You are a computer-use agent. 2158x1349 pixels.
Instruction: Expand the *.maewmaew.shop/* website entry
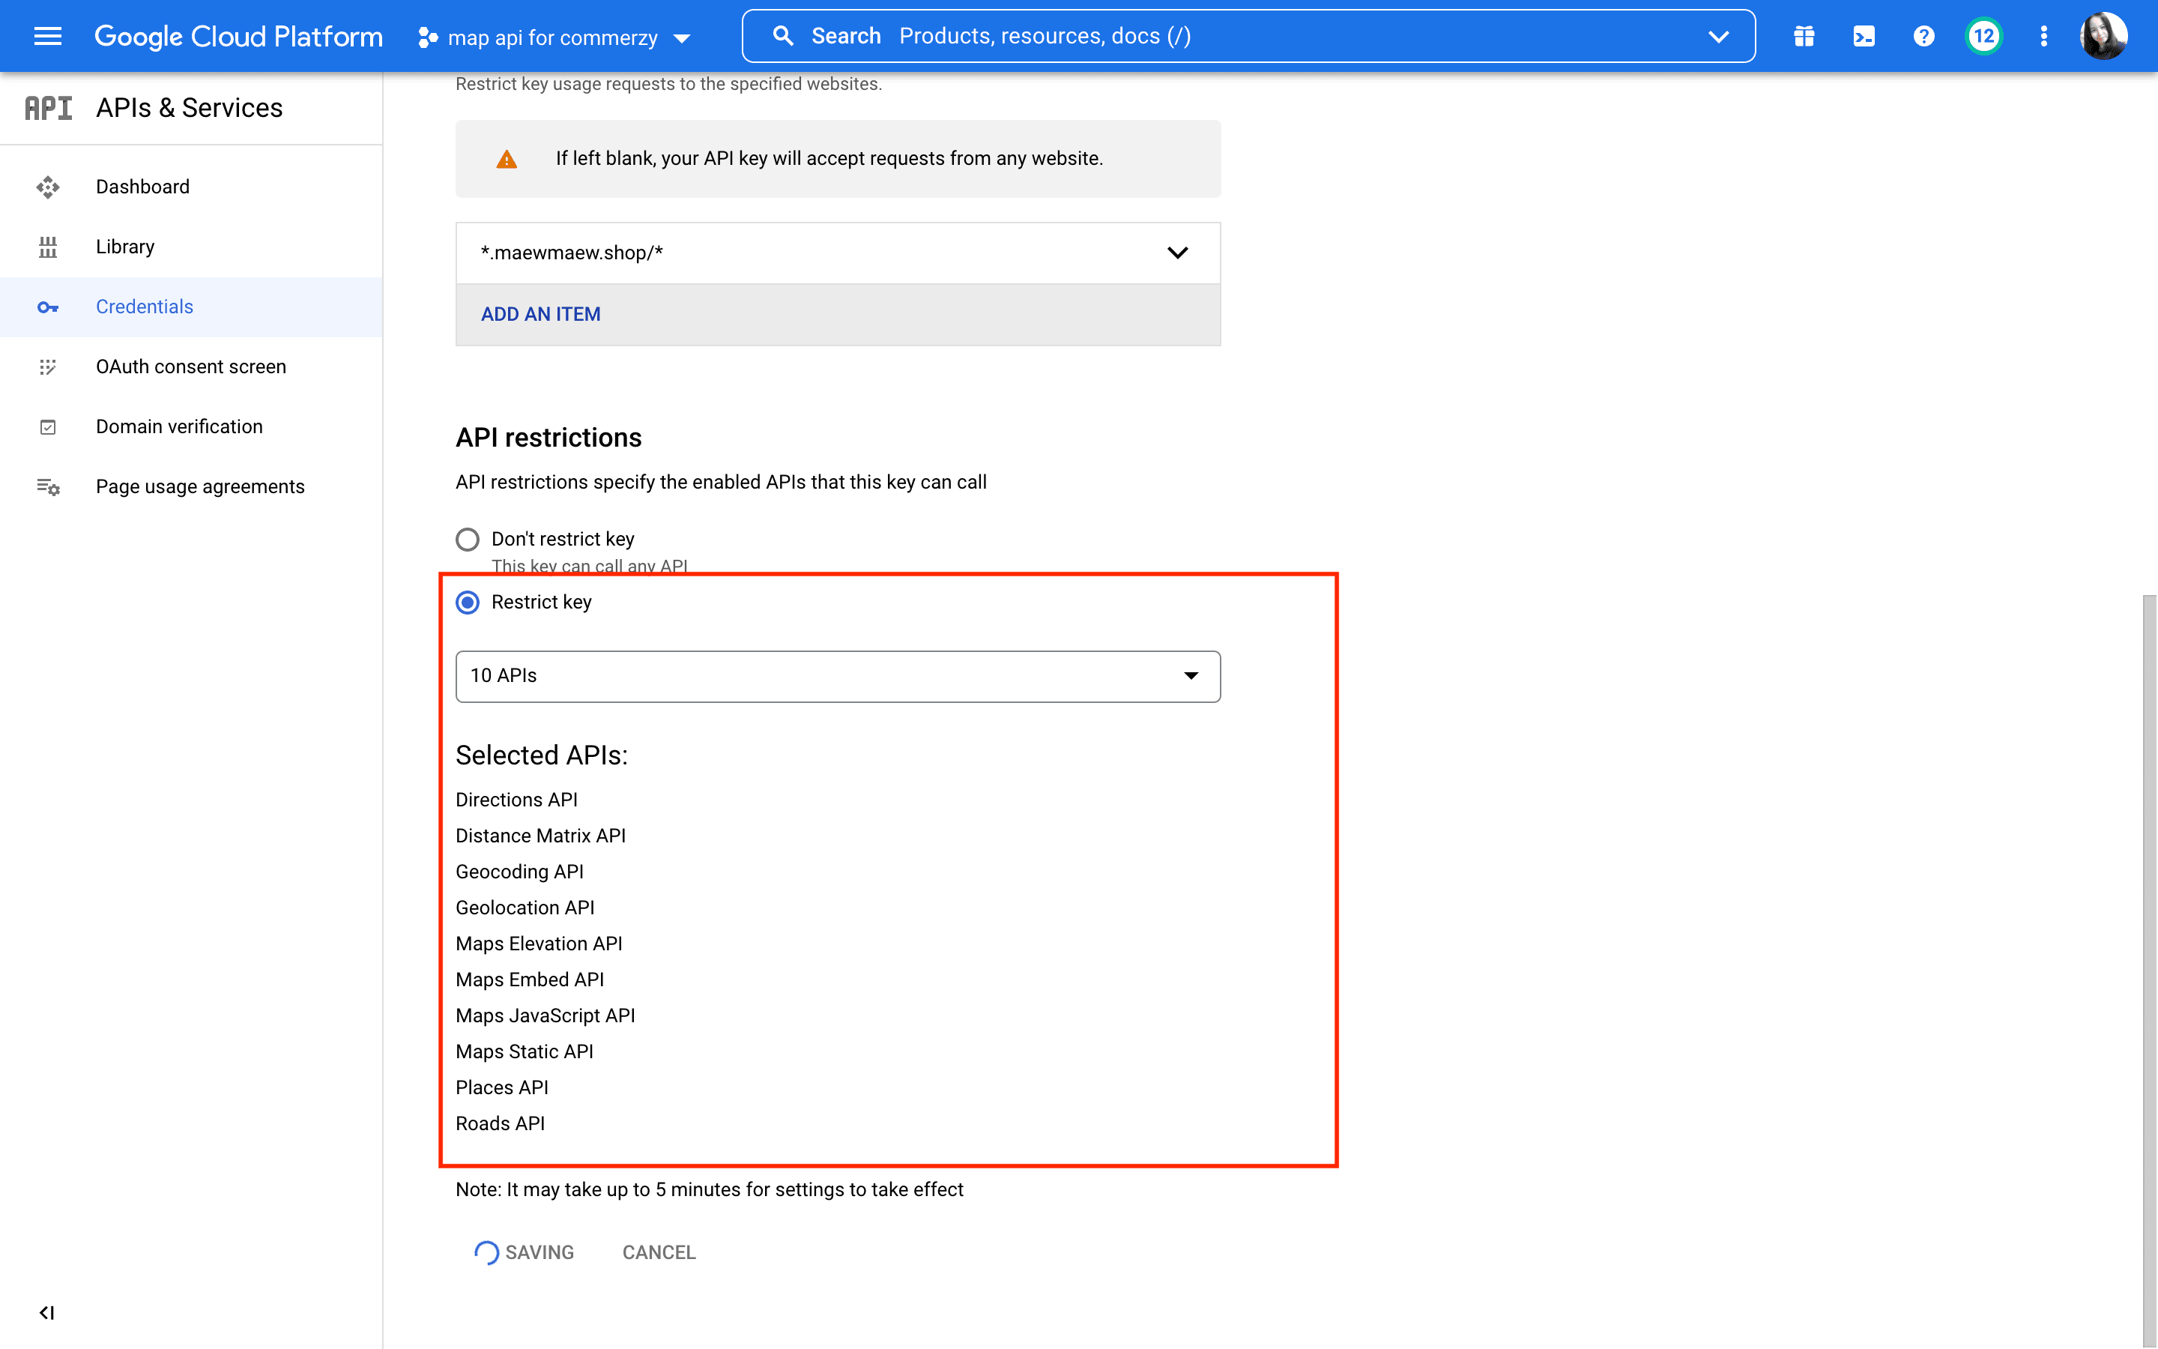(x=837, y=253)
